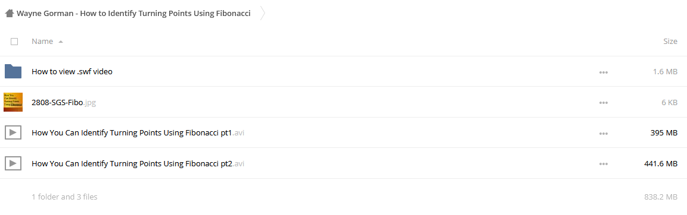Screen dimensions: 687x215
Task: Click the 441.6 MB size entry
Action: tap(661, 164)
